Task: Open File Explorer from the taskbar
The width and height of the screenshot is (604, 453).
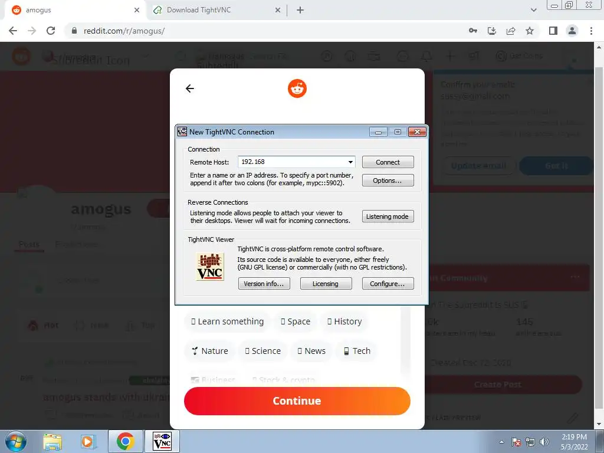Action: (52, 442)
